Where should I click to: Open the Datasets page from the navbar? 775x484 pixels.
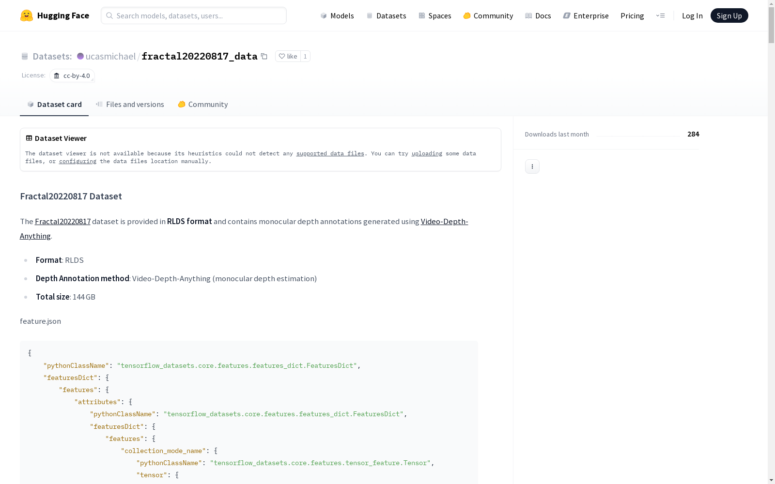point(386,15)
